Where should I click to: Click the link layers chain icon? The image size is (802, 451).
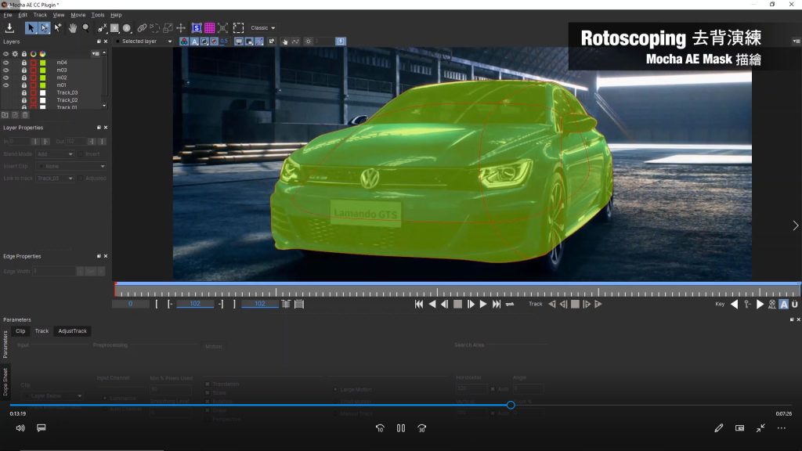142,28
